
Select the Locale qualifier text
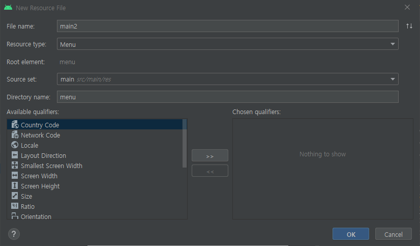click(29, 145)
